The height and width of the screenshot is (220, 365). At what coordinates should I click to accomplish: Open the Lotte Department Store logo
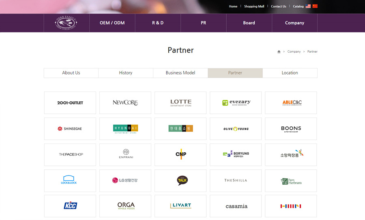click(180, 103)
